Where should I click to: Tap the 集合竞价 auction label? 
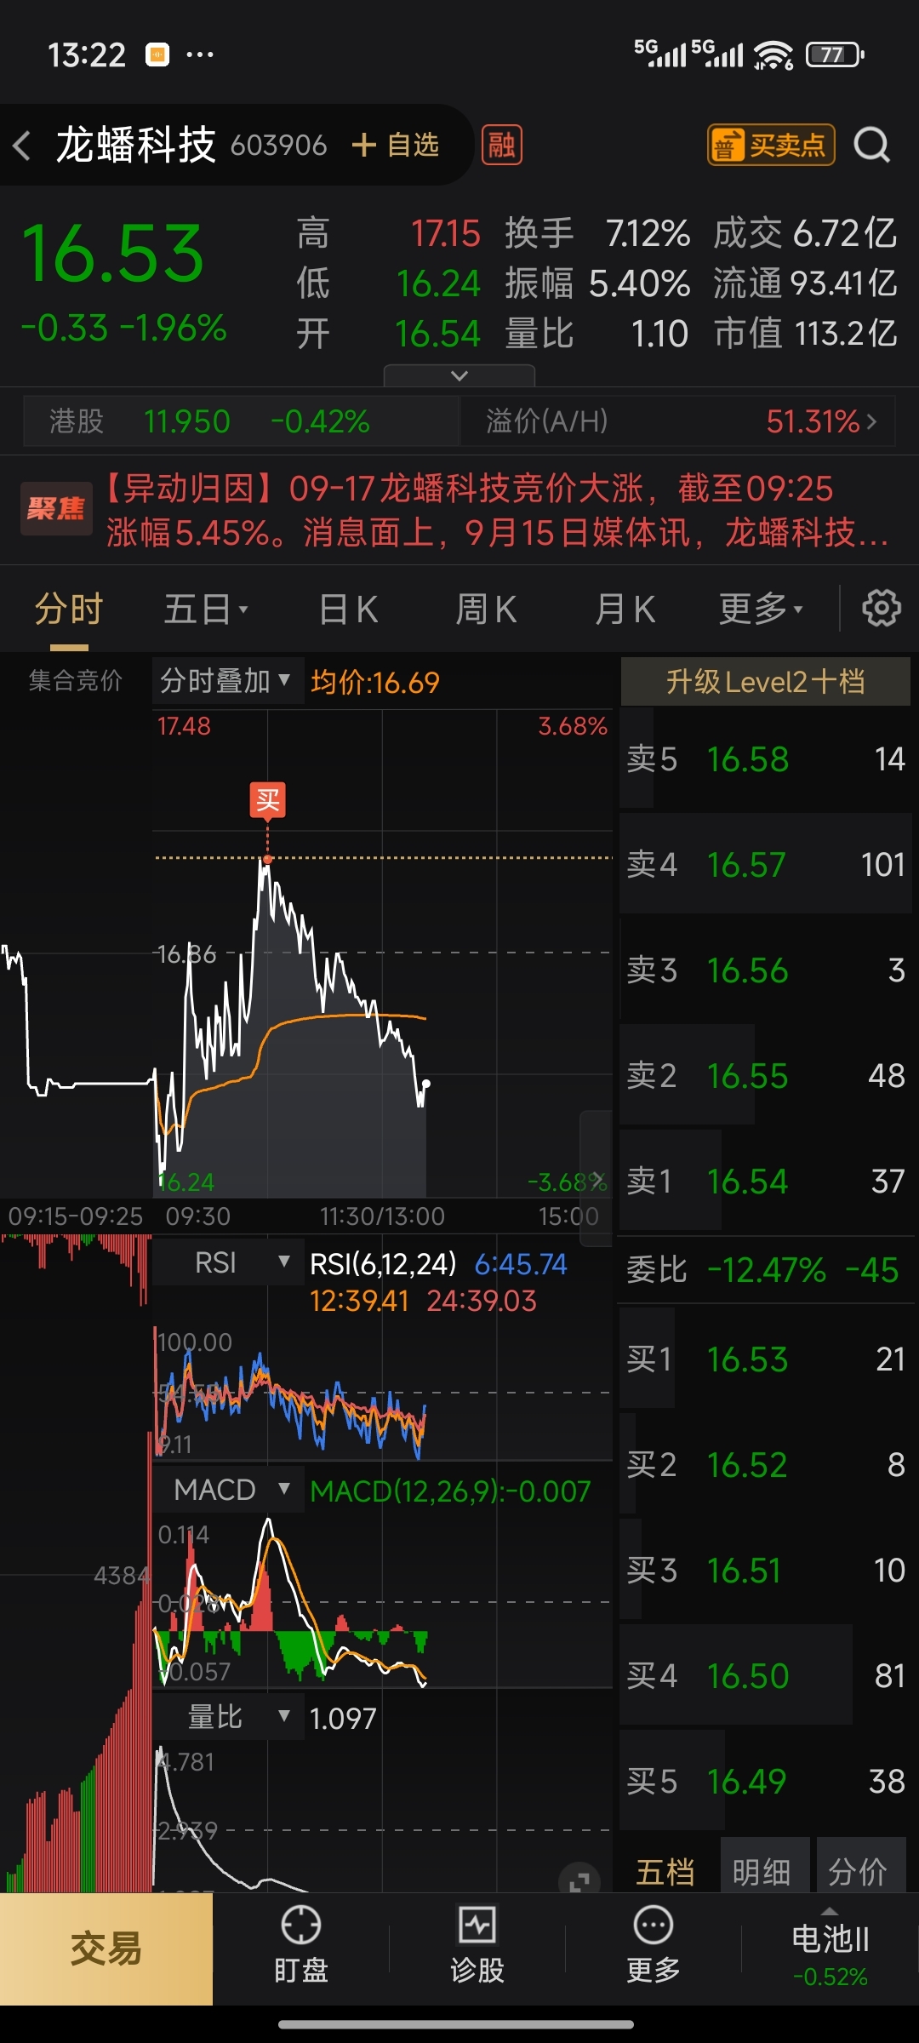click(76, 680)
